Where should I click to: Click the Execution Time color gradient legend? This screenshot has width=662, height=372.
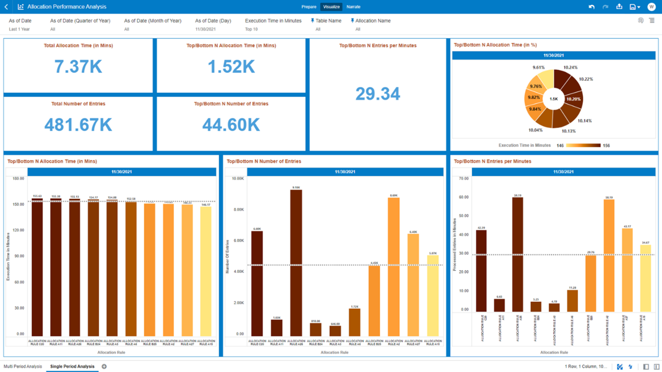pos(583,145)
